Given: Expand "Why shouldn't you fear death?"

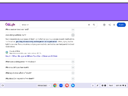Looking at the screenshot, I should [x=73, y=67].
